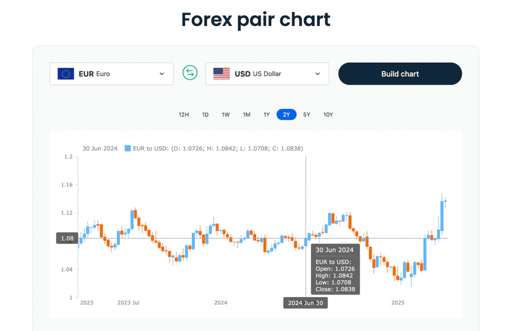Click the 2024 Jun 30 marker on x-axis

point(305,303)
